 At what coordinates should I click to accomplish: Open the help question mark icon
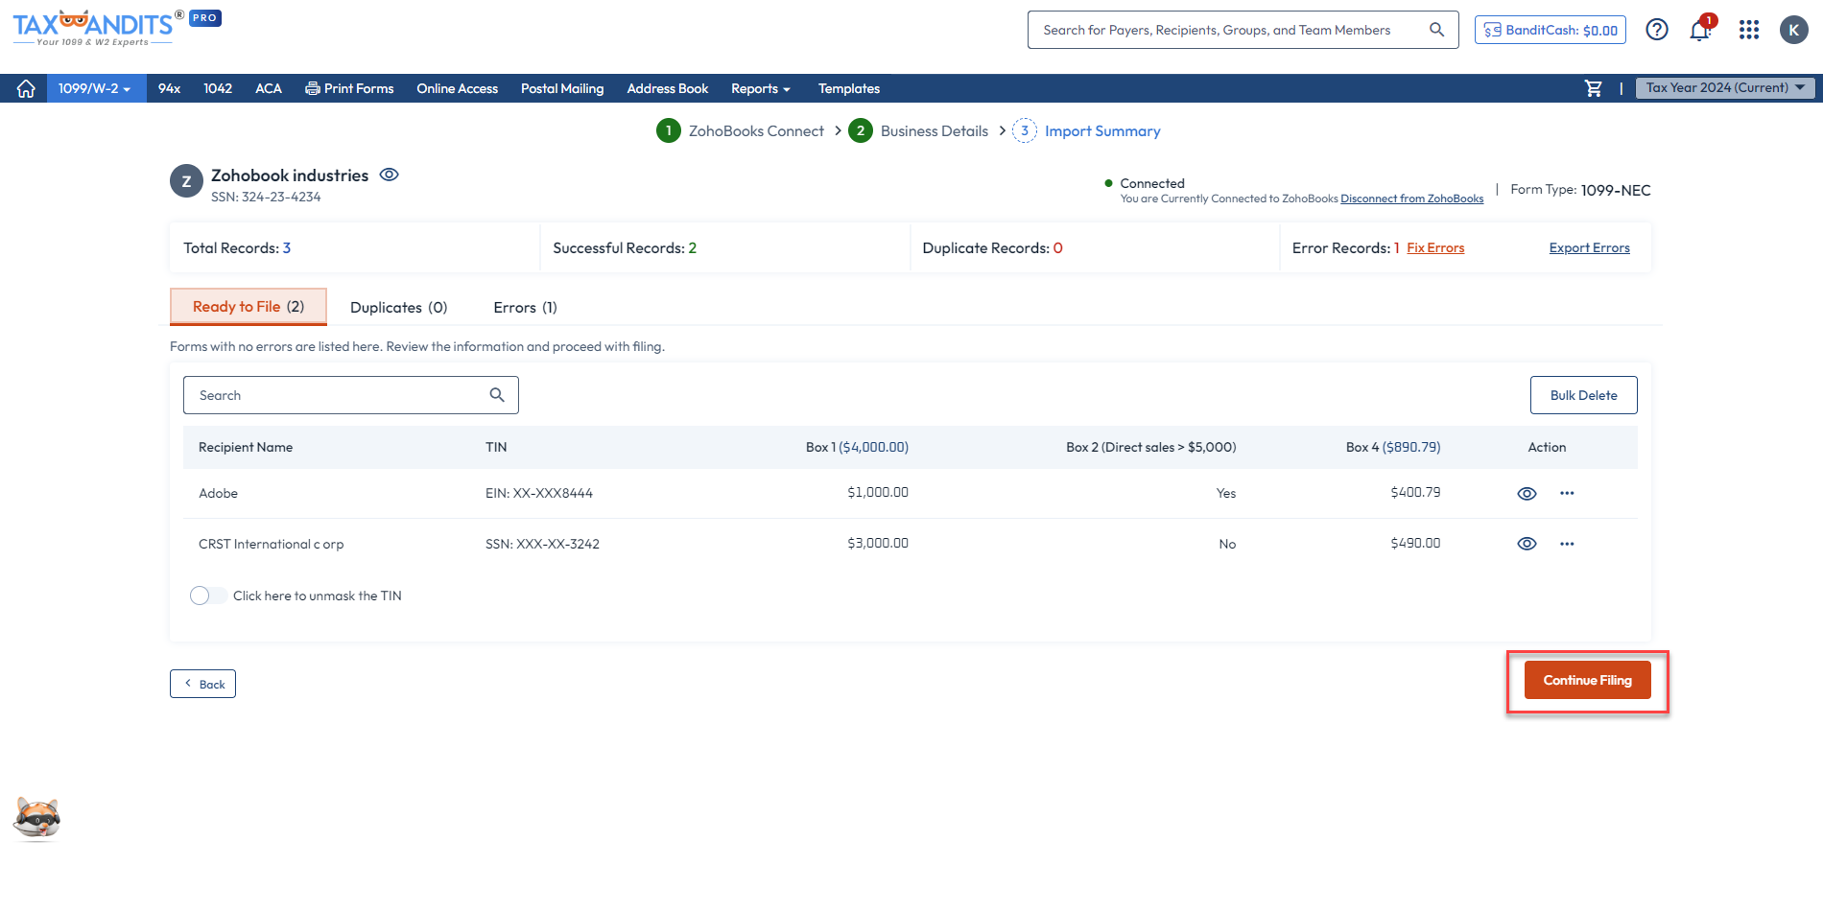coord(1657,30)
